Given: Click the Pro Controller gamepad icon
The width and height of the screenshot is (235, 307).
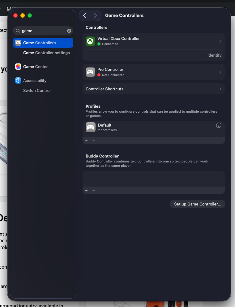Looking at the screenshot, I should tap(90, 72).
